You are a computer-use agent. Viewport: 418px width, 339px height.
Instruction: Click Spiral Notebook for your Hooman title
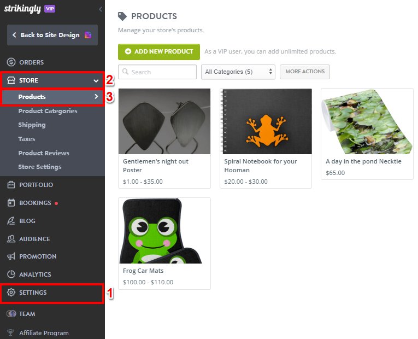pos(261,166)
